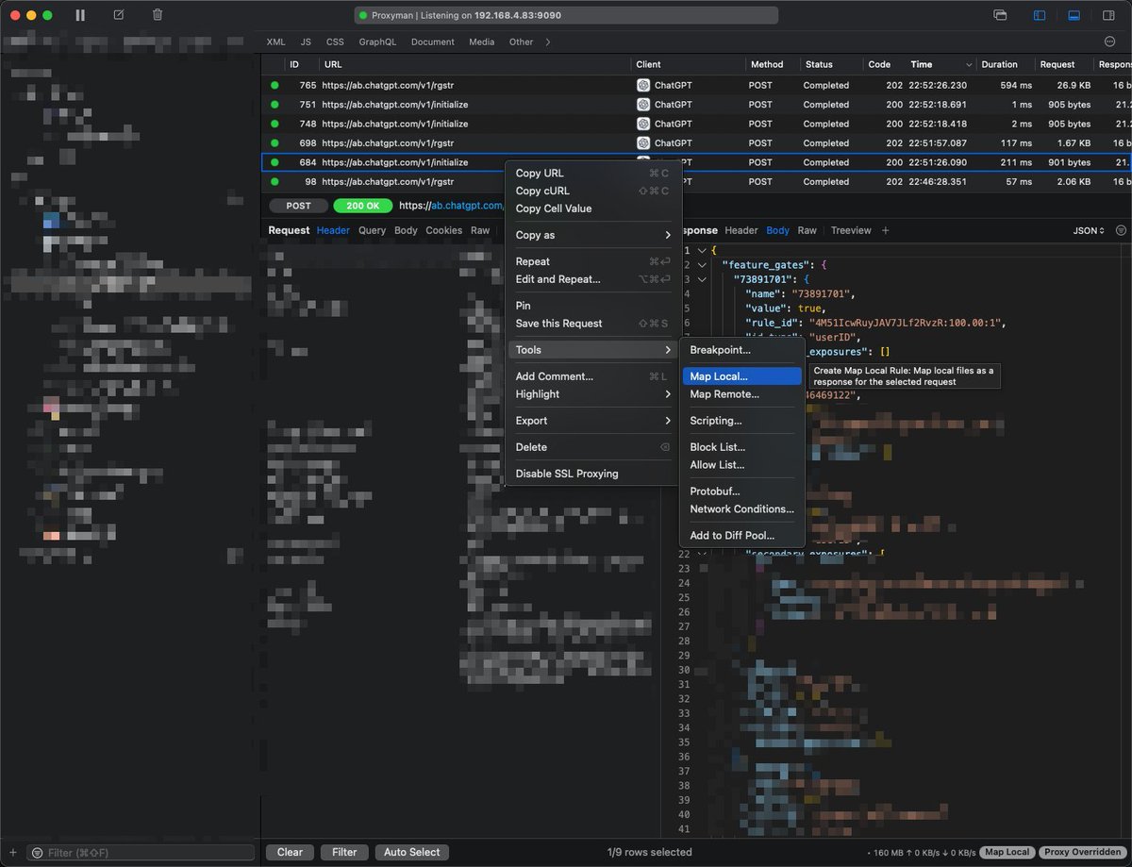Open the Request Cookies tab
The width and height of the screenshot is (1132, 867).
[x=443, y=230]
